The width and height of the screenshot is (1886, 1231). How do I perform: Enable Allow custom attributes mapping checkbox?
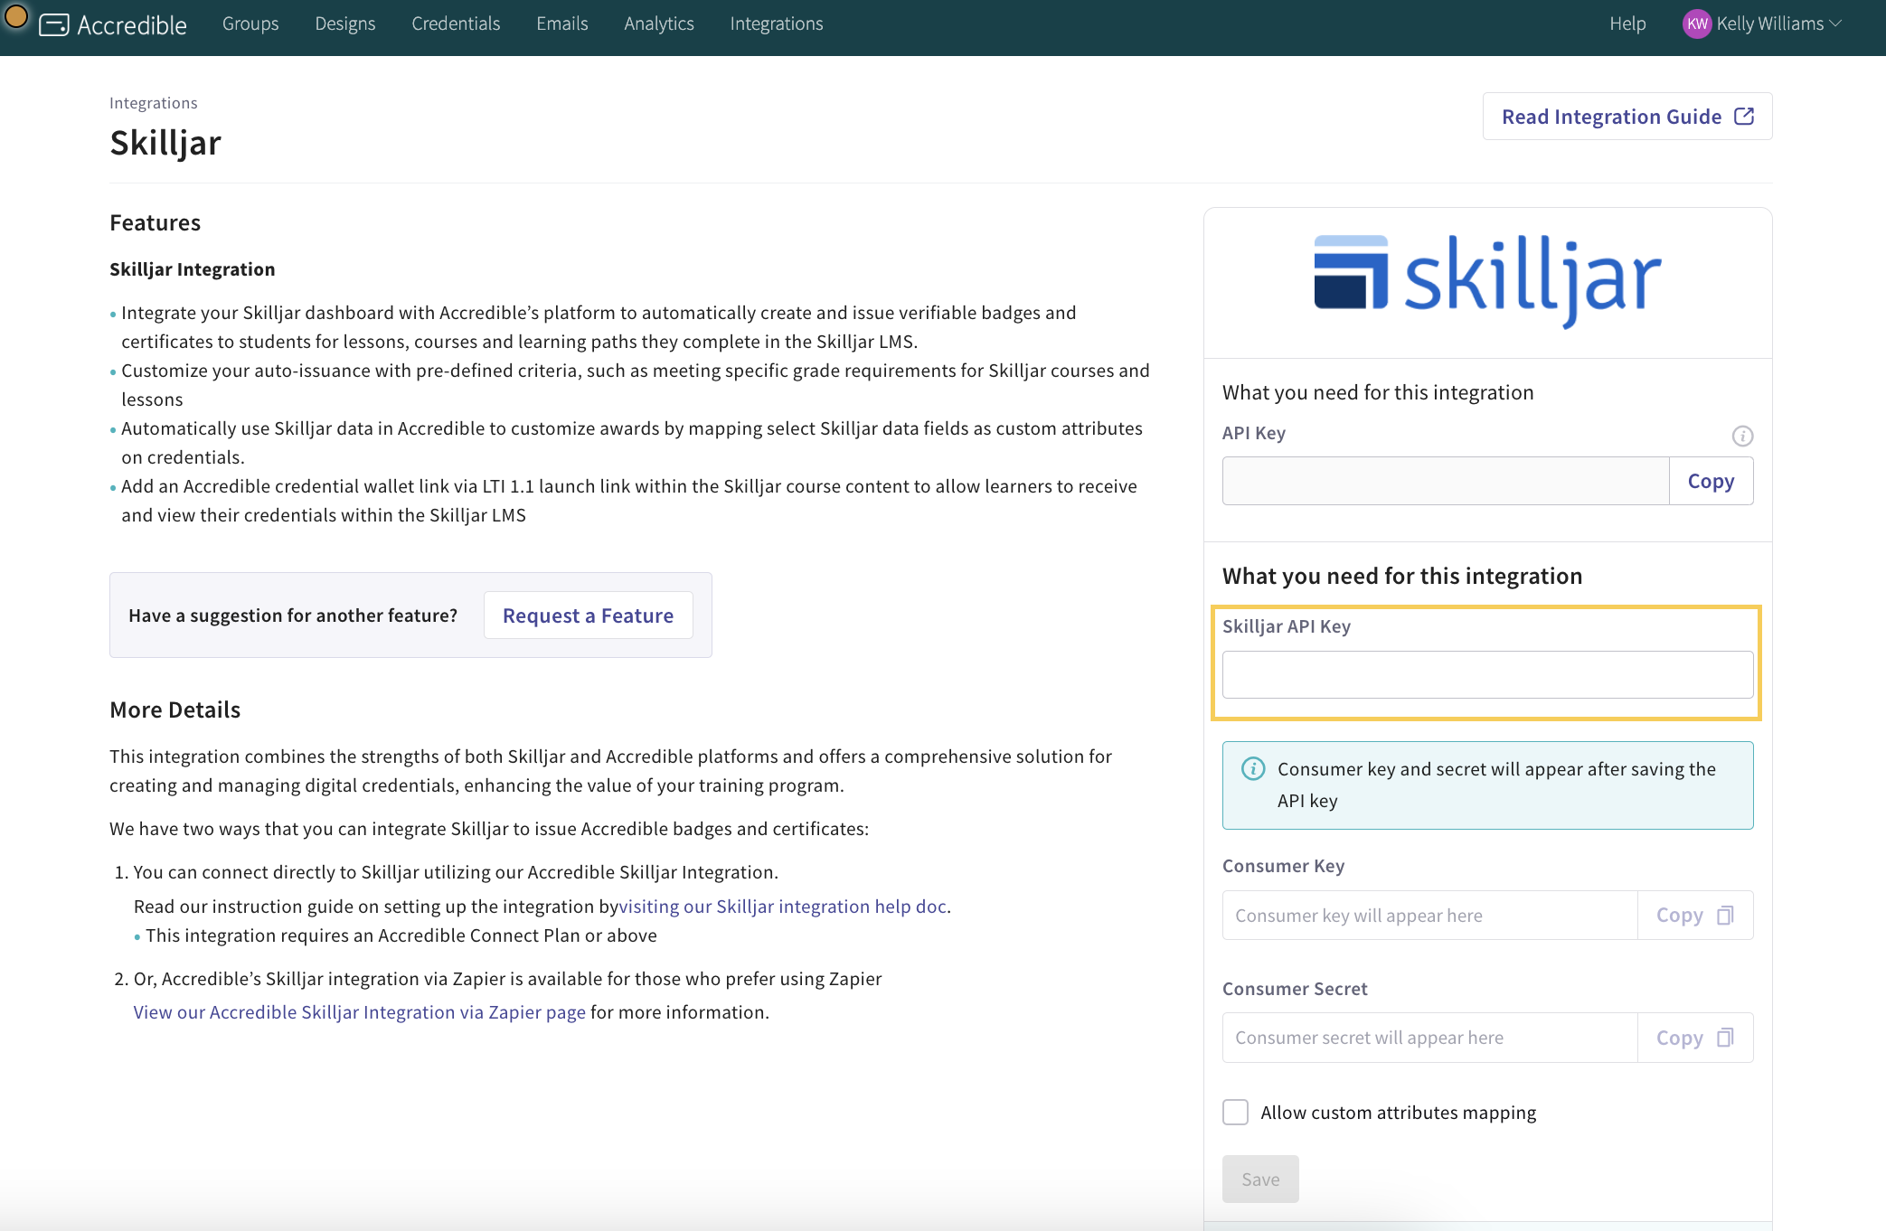1235,1112
